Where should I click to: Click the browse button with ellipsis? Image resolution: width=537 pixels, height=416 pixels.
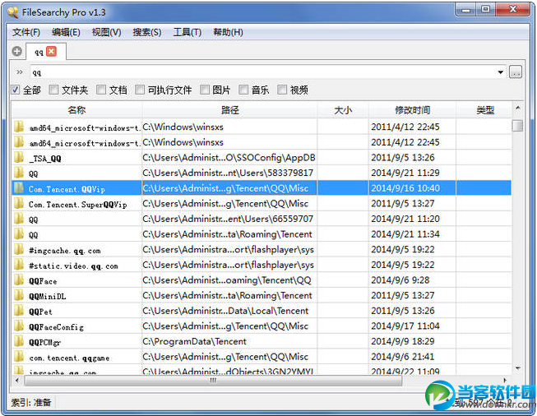tap(515, 72)
